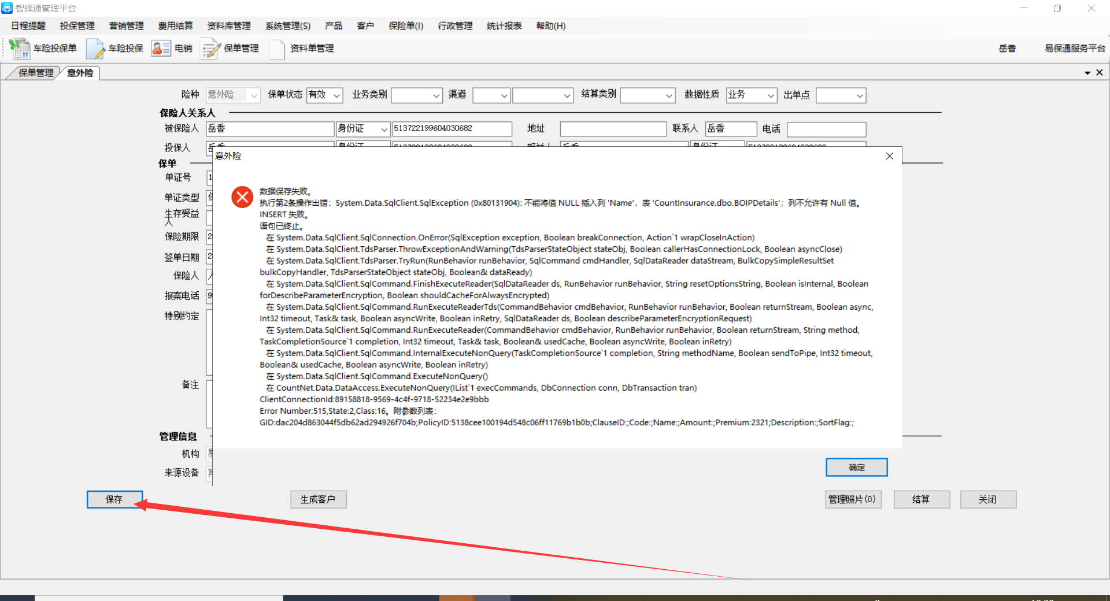The width and height of the screenshot is (1110, 601).
Task: Open the 帮助(H) menu
Action: click(x=551, y=26)
